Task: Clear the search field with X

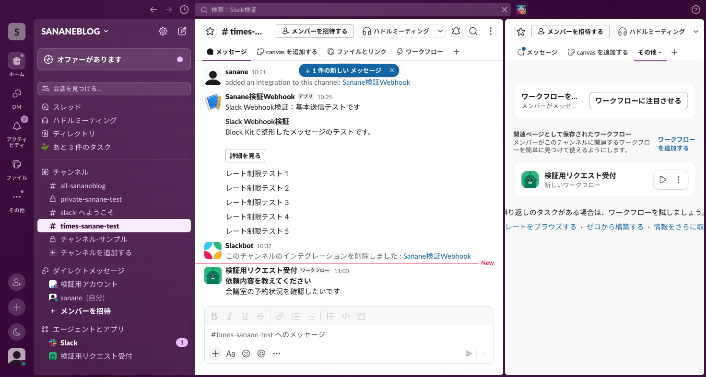Action: [504, 10]
